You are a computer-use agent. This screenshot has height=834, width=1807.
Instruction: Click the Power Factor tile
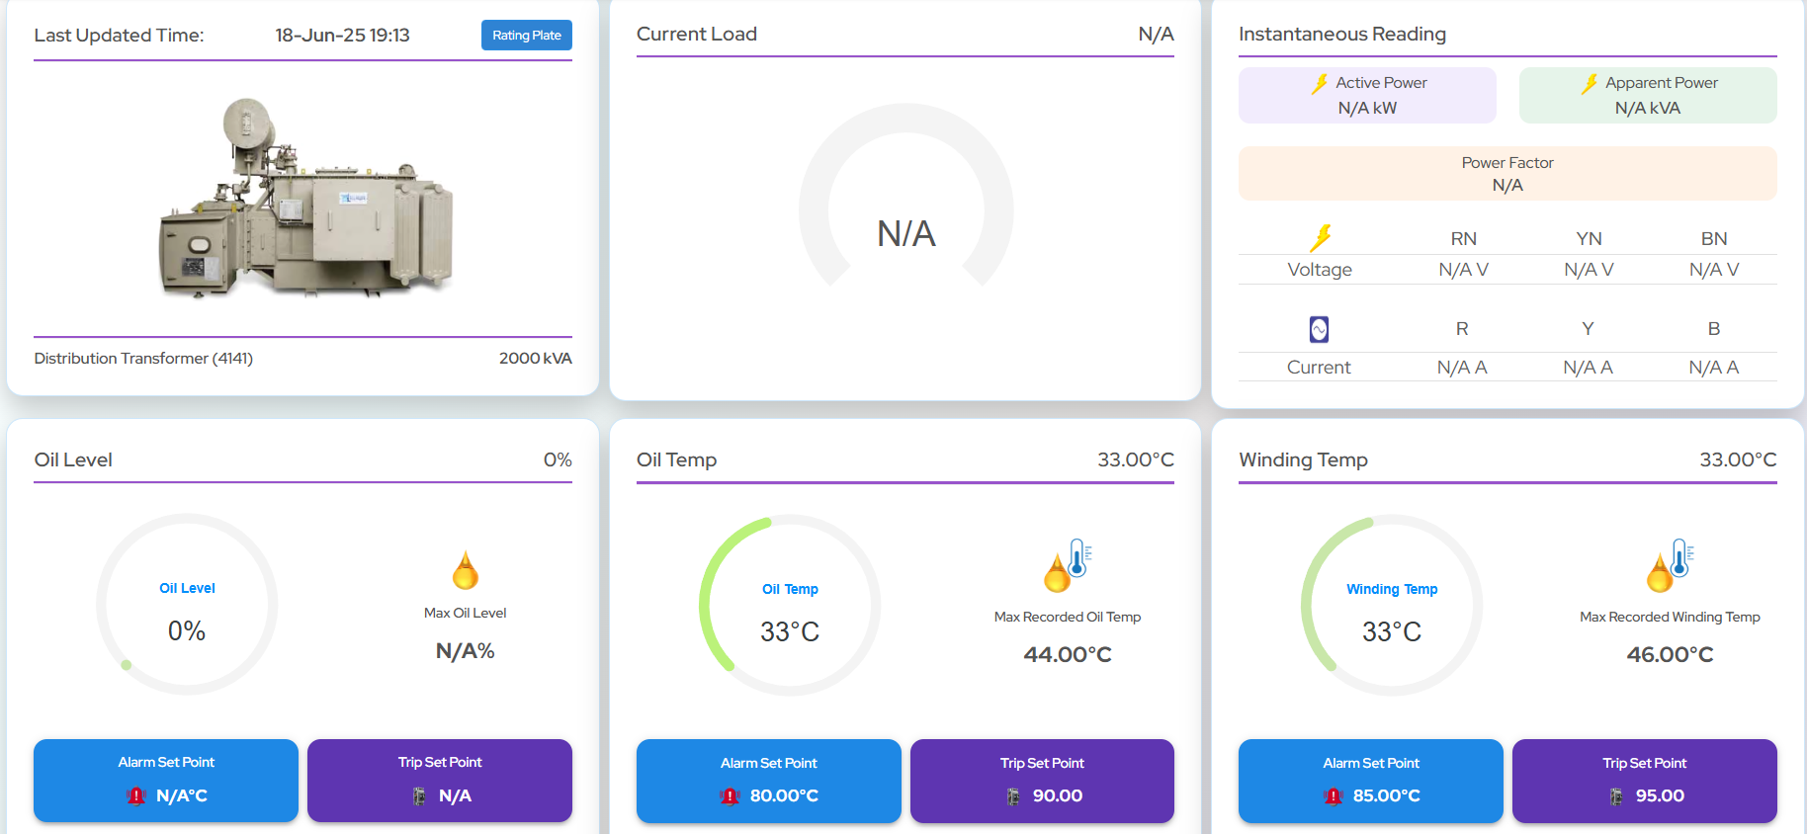tap(1507, 174)
